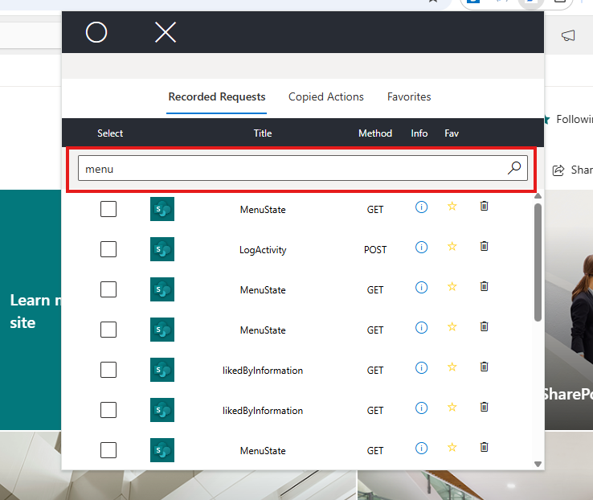Click the megaphone icon in top right

(x=568, y=35)
